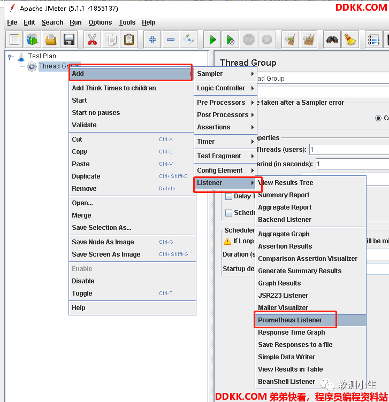Expand the Logic Controller submenu
Screen dimensions: 389x402
pyautogui.click(x=225, y=88)
